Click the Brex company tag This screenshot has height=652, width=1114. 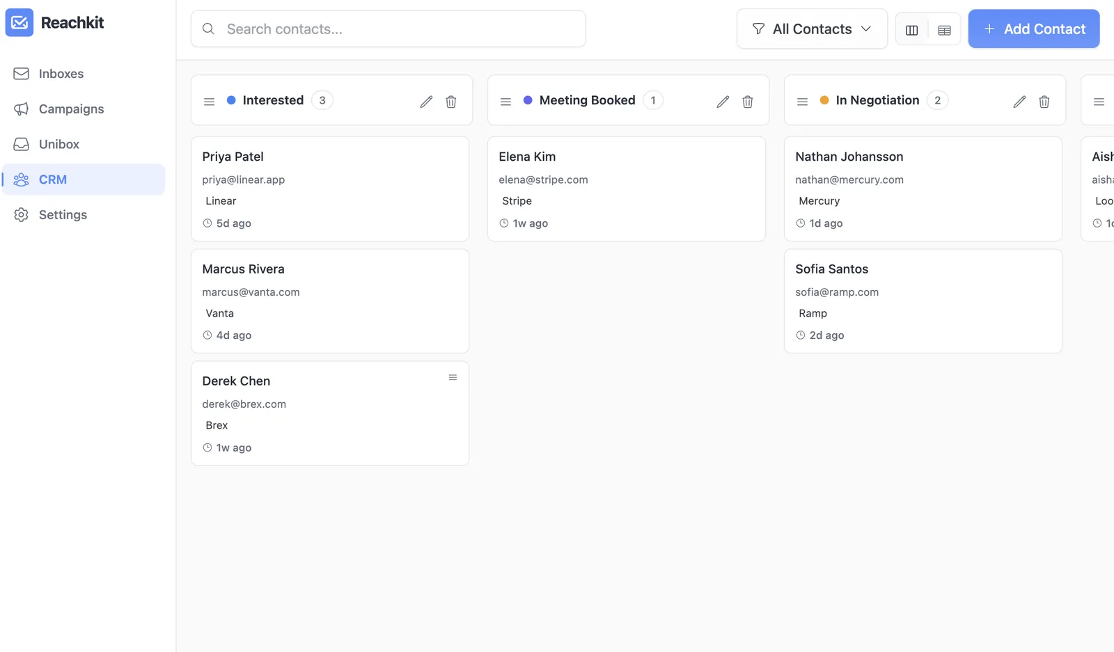click(x=217, y=425)
